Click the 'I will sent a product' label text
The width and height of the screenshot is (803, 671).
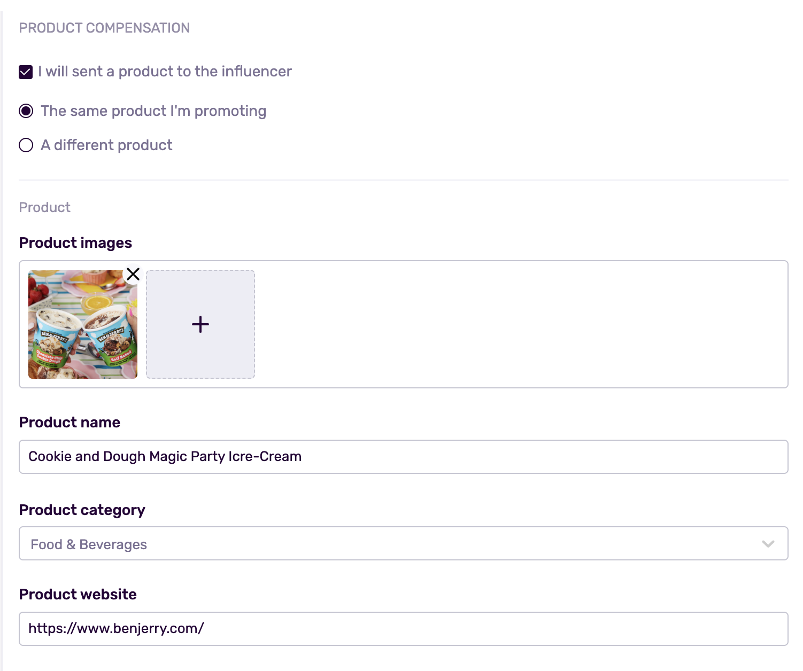165,72
